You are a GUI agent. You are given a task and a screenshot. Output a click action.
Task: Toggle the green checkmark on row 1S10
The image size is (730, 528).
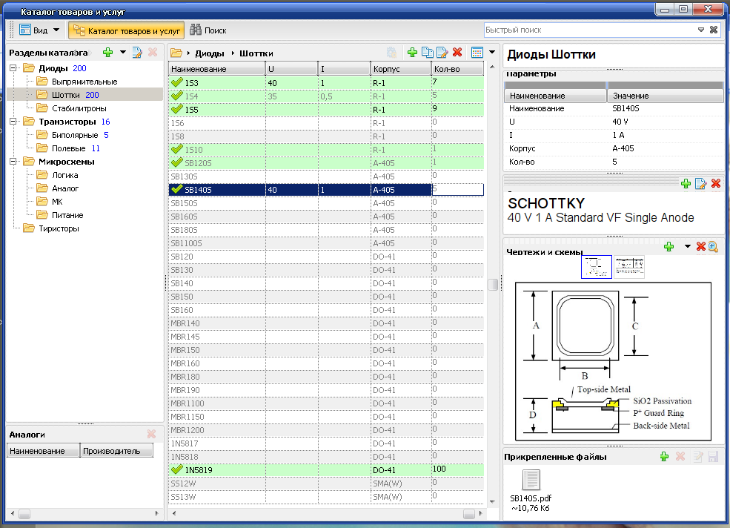point(177,149)
